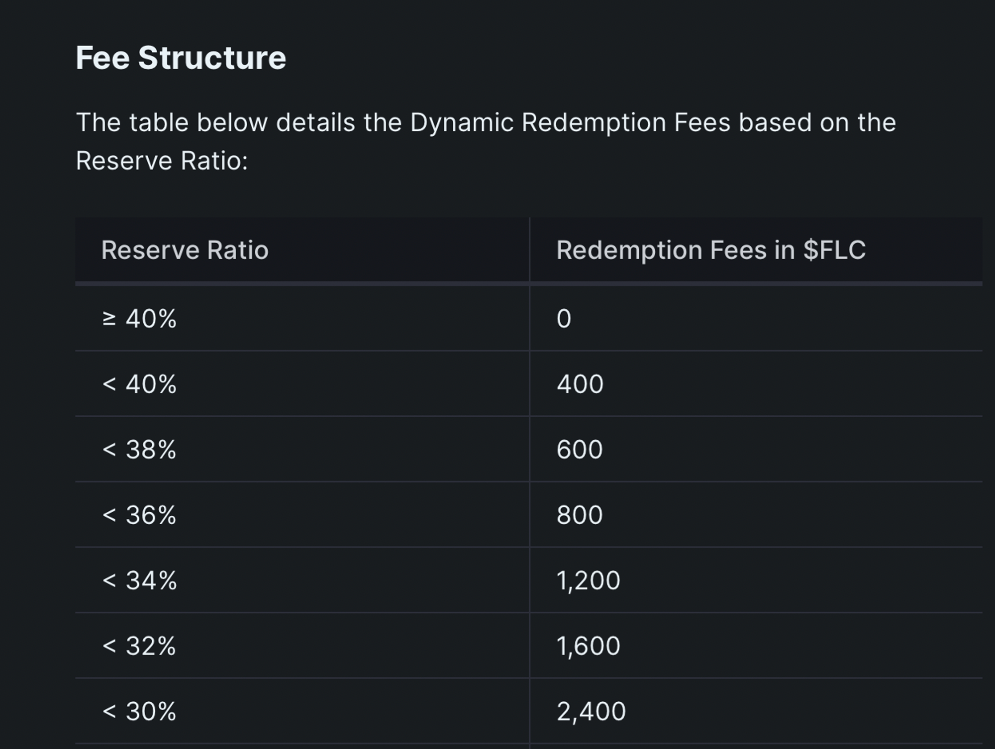Select the ≥ 40% reserve ratio cell

click(139, 318)
